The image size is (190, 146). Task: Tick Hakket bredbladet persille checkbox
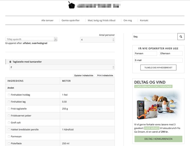click(x=9, y=130)
